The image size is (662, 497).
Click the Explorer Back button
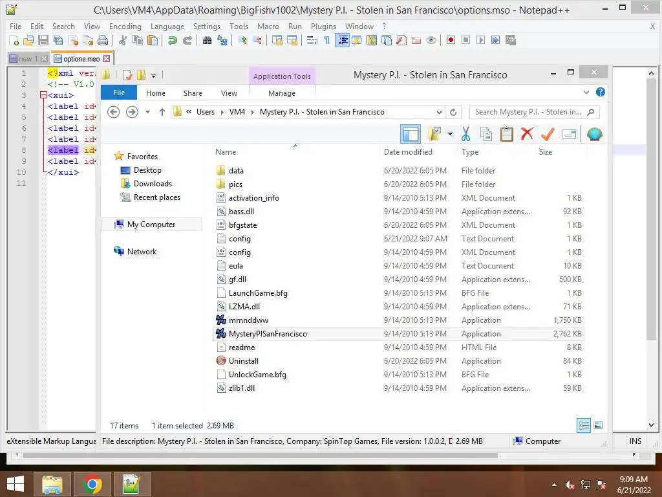click(113, 112)
